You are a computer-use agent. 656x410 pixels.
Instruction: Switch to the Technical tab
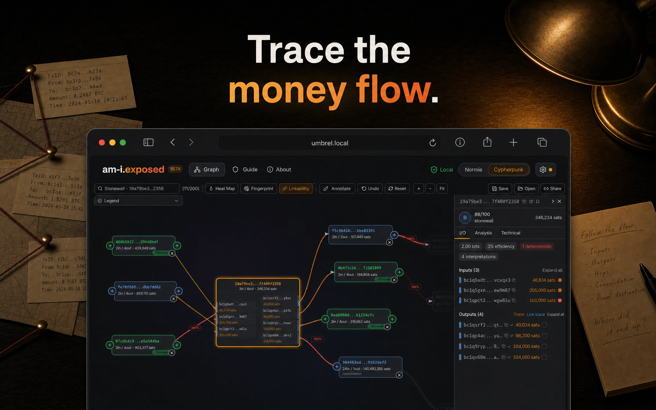point(511,233)
